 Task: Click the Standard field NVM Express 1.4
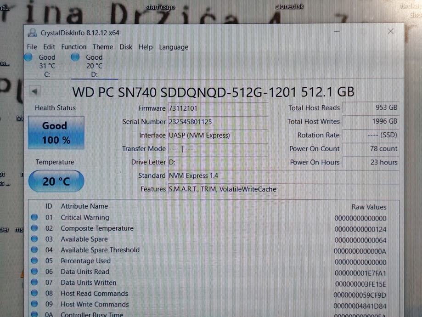[283, 175]
